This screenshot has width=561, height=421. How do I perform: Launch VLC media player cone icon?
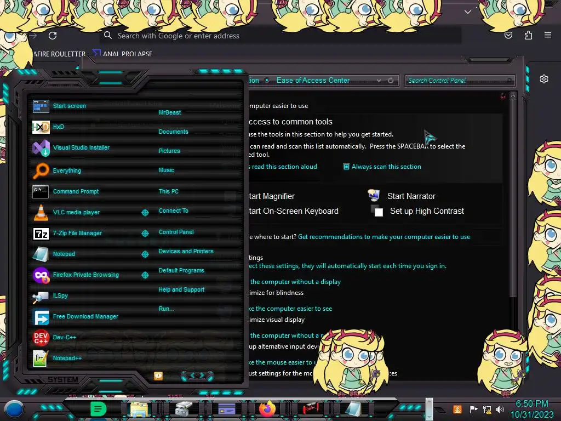pos(41,212)
